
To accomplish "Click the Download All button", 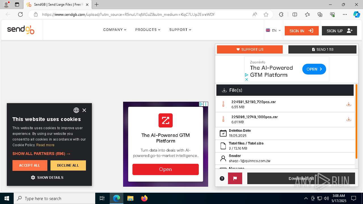I will click(x=301, y=178).
